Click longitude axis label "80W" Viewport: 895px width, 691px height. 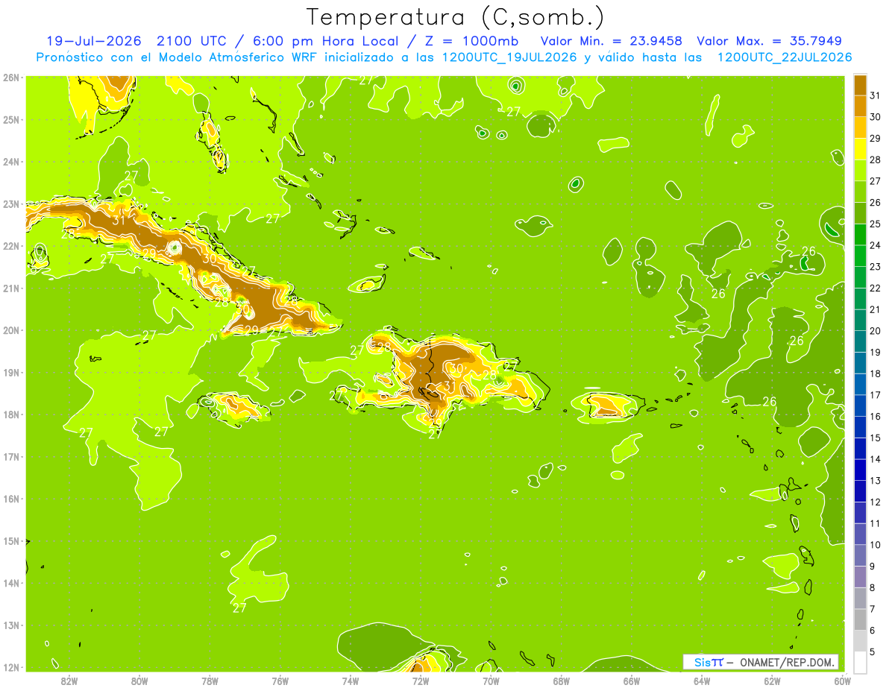(x=139, y=680)
